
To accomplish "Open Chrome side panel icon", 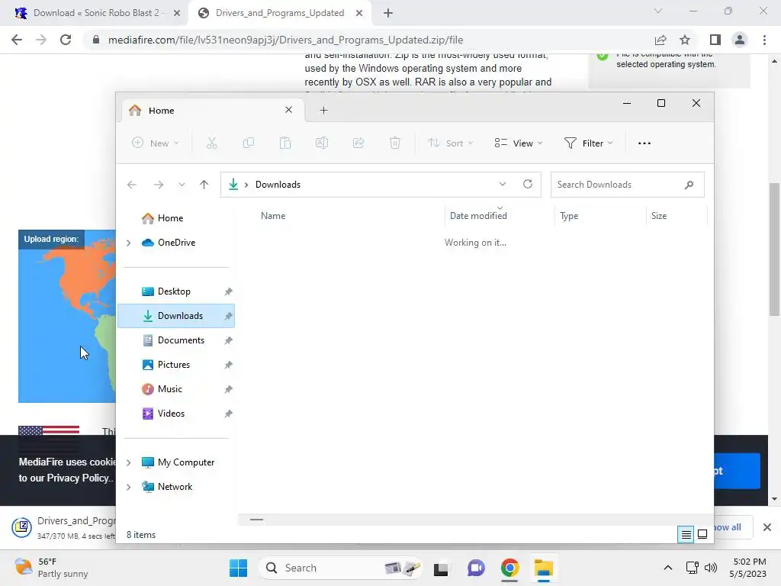I will pyautogui.click(x=715, y=40).
